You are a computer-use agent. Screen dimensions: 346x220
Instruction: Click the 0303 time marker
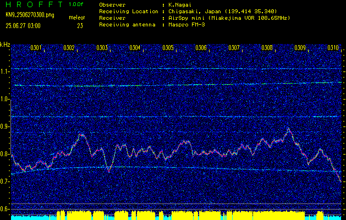[102, 47]
